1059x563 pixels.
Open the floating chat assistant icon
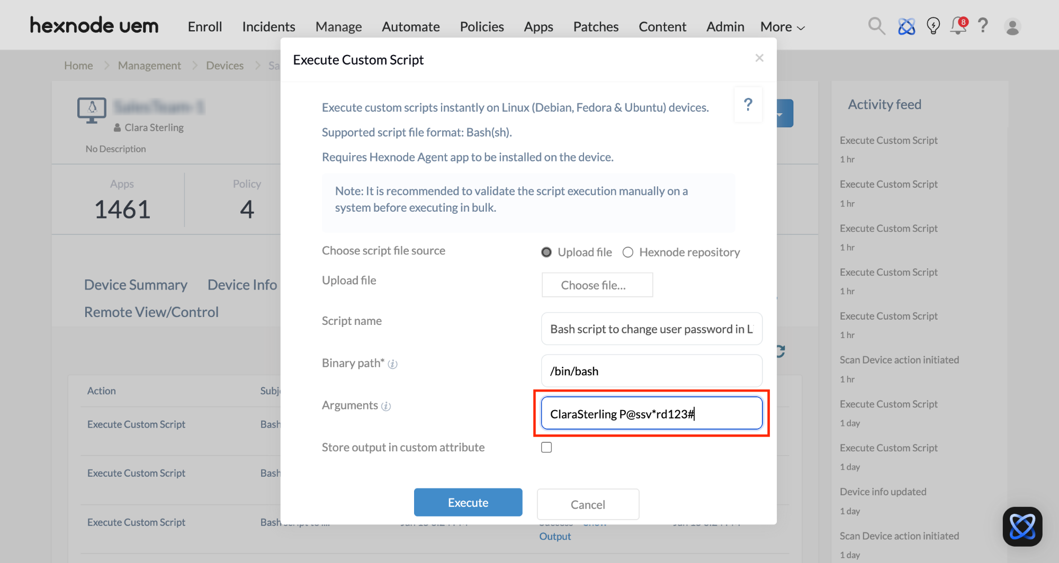point(1022,526)
